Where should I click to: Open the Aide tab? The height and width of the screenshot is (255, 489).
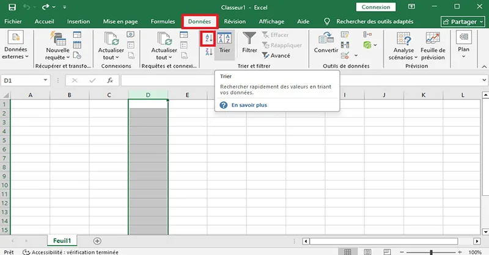303,21
